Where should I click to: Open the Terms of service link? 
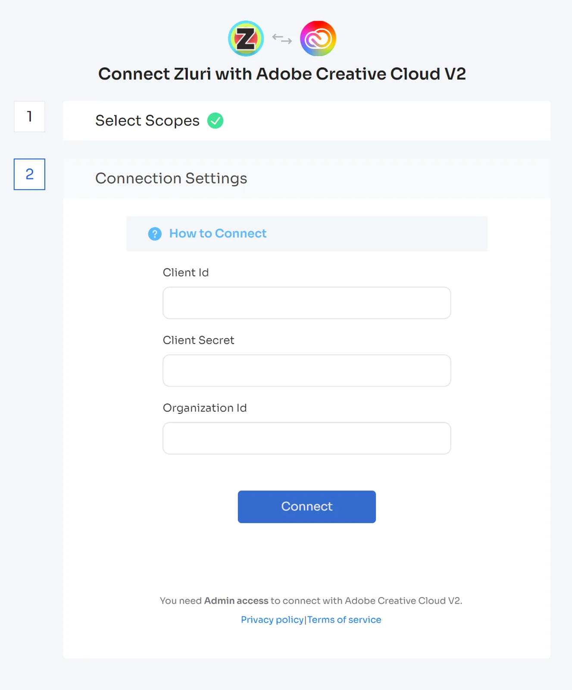pos(344,620)
